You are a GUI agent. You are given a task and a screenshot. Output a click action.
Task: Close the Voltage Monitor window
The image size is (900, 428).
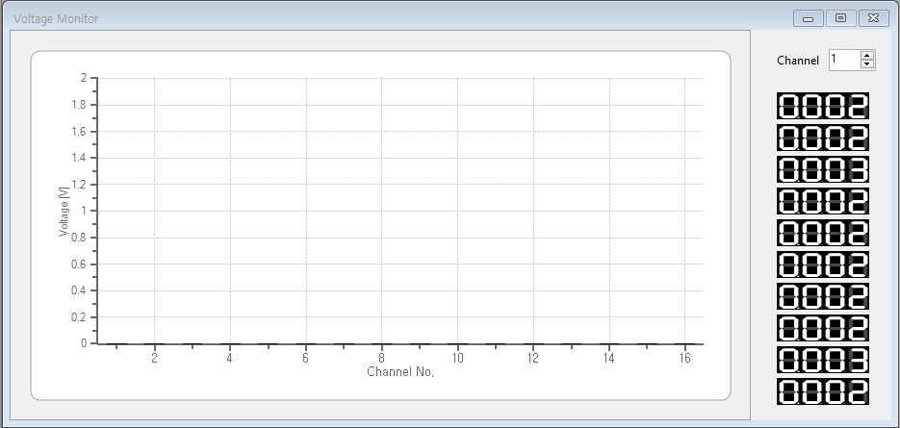(874, 18)
